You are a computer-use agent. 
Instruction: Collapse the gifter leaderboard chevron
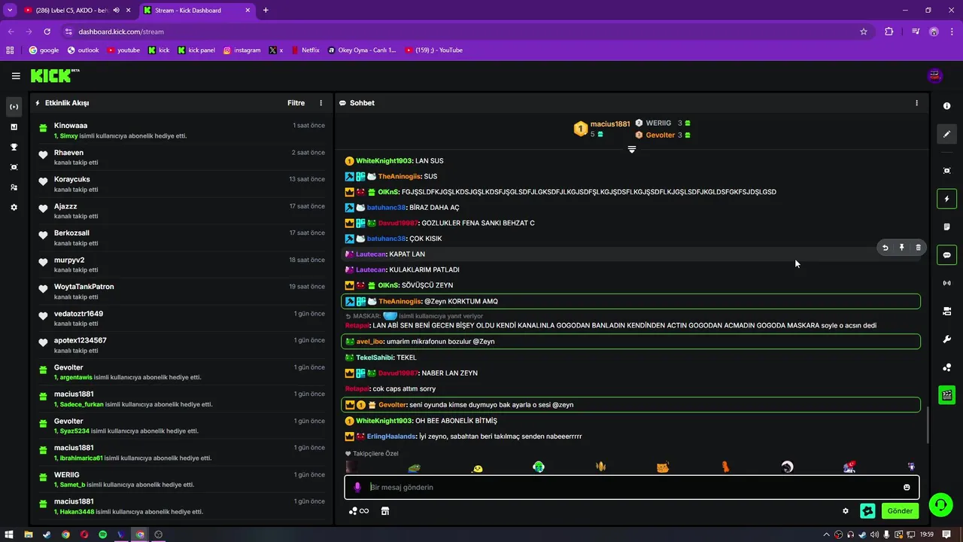[632, 150]
